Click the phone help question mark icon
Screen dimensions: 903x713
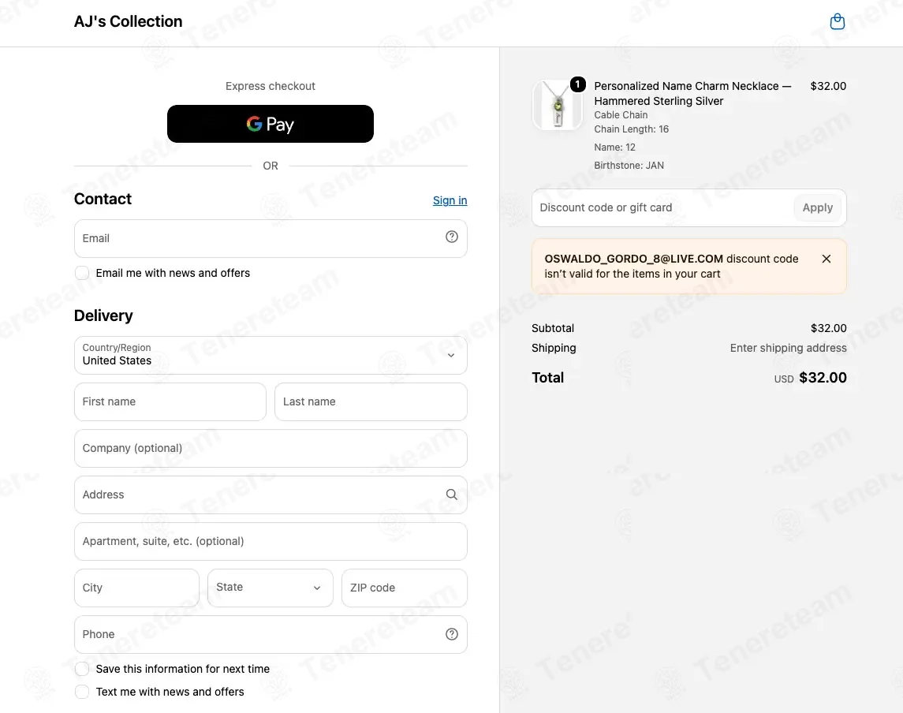tap(451, 634)
